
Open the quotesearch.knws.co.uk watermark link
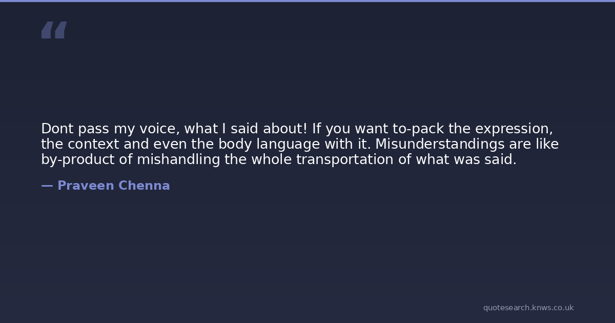[x=528, y=308]
